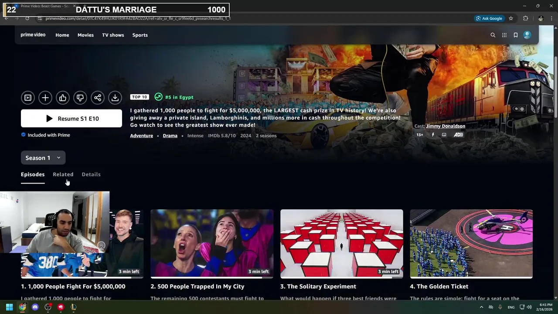Open Discord from the taskbar
The image size is (558, 314).
[x=35, y=307]
